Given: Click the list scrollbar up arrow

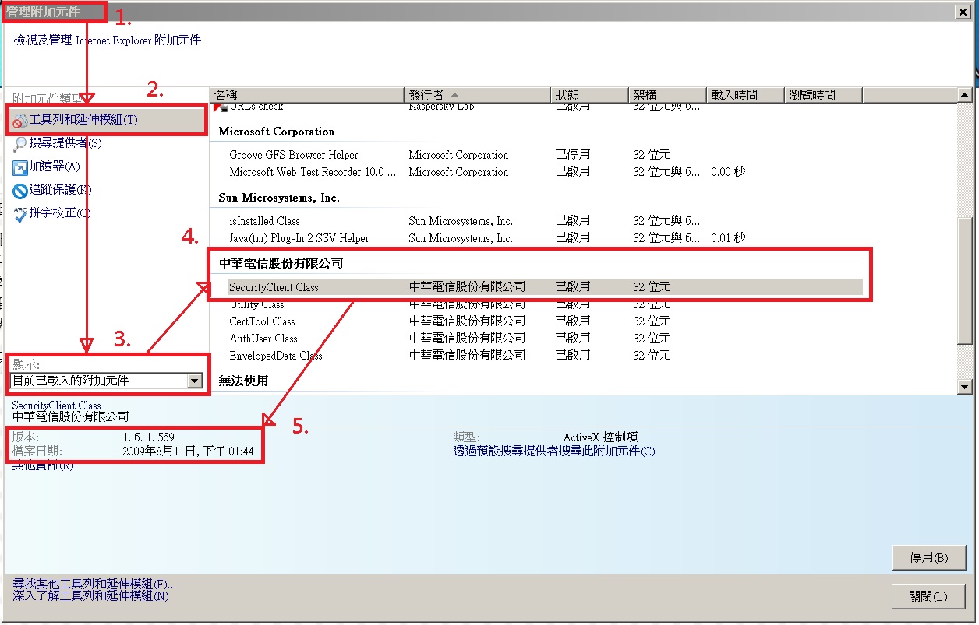Looking at the screenshot, I should [x=965, y=95].
